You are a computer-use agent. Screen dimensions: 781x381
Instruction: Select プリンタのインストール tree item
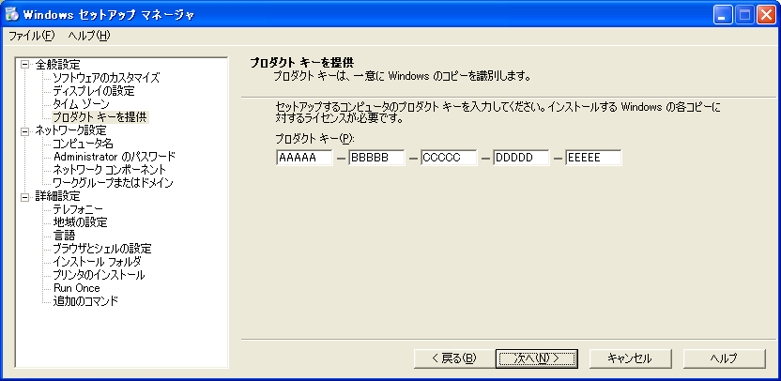click(100, 274)
